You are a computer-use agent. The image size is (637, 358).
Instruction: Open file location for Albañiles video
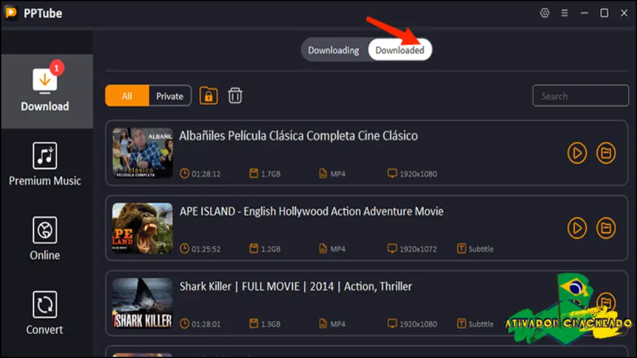pyautogui.click(x=606, y=153)
